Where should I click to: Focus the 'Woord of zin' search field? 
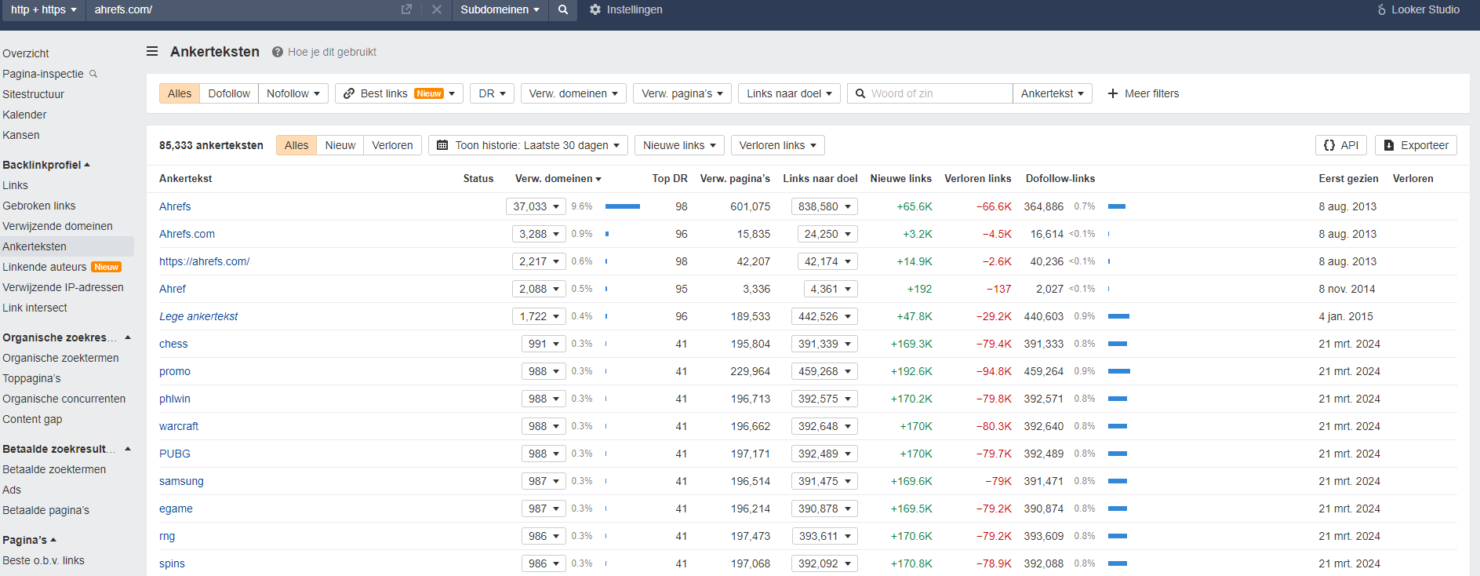click(x=929, y=93)
